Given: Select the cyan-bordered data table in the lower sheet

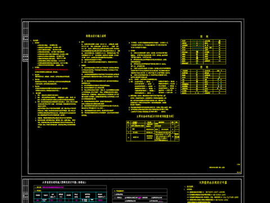Looking at the screenshot, I should click(70, 197).
